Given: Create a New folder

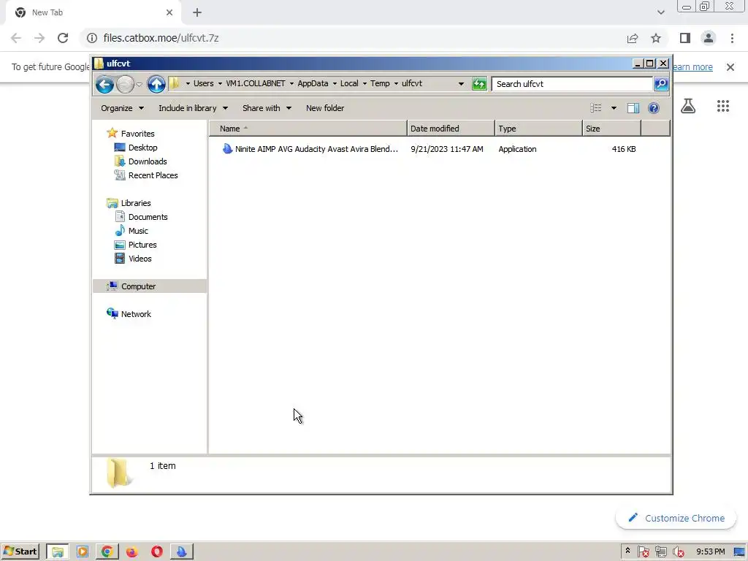Looking at the screenshot, I should [x=325, y=108].
